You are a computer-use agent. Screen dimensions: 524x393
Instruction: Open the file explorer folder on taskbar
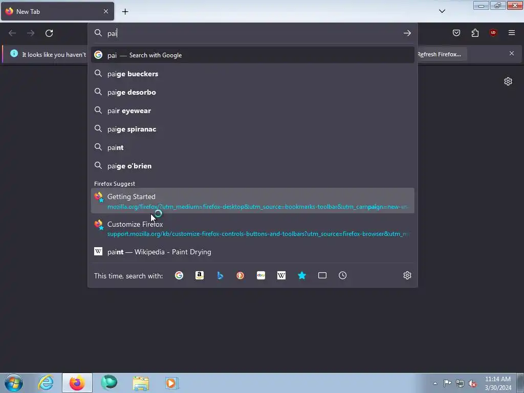[141, 383]
